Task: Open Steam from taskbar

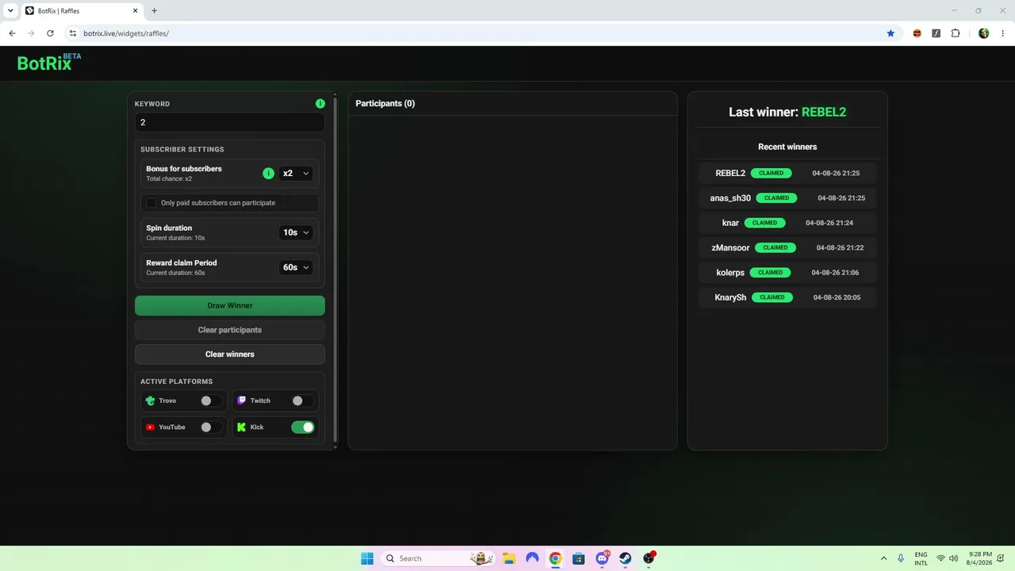Action: point(625,558)
